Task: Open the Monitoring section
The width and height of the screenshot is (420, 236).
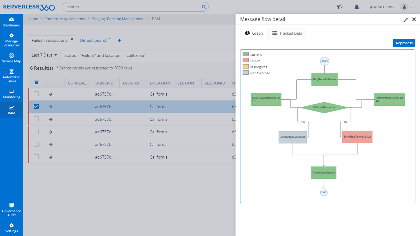Action: point(11,94)
